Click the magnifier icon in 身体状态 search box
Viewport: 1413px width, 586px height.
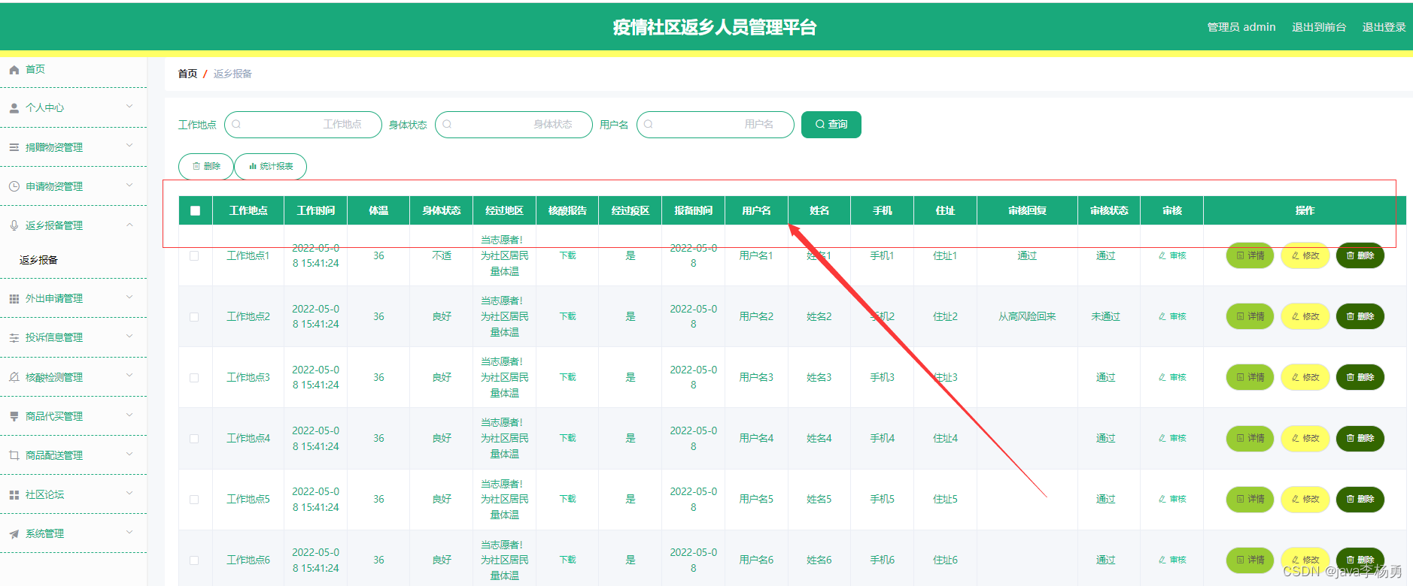tap(447, 125)
